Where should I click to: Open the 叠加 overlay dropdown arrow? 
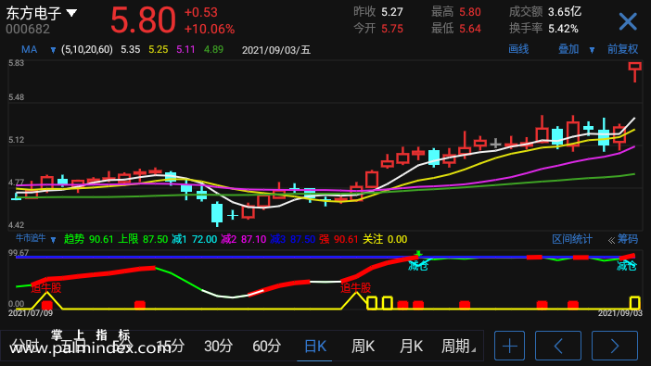pyautogui.click(x=592, y=50)
